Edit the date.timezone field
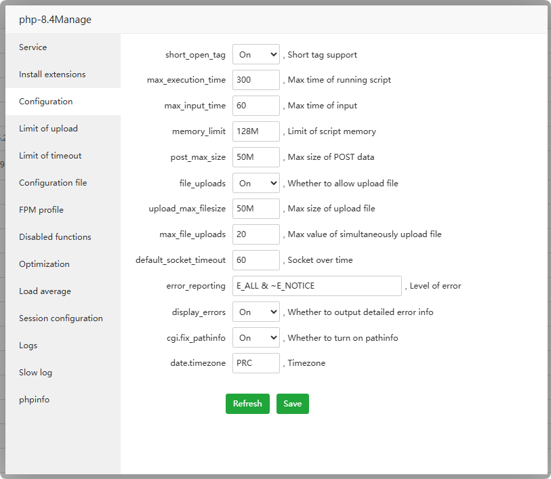This screenshot has width=551, height=479. pos(256,363)
